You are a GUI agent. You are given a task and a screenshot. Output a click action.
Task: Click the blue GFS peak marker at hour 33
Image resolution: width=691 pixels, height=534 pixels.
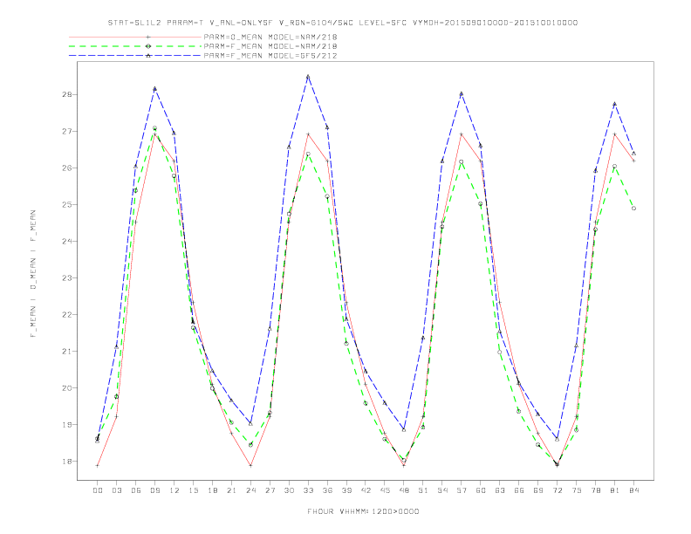(x=308, y=77)
